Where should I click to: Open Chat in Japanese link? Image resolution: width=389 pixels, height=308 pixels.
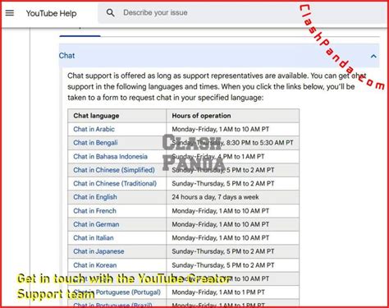(x=98, y=251)
